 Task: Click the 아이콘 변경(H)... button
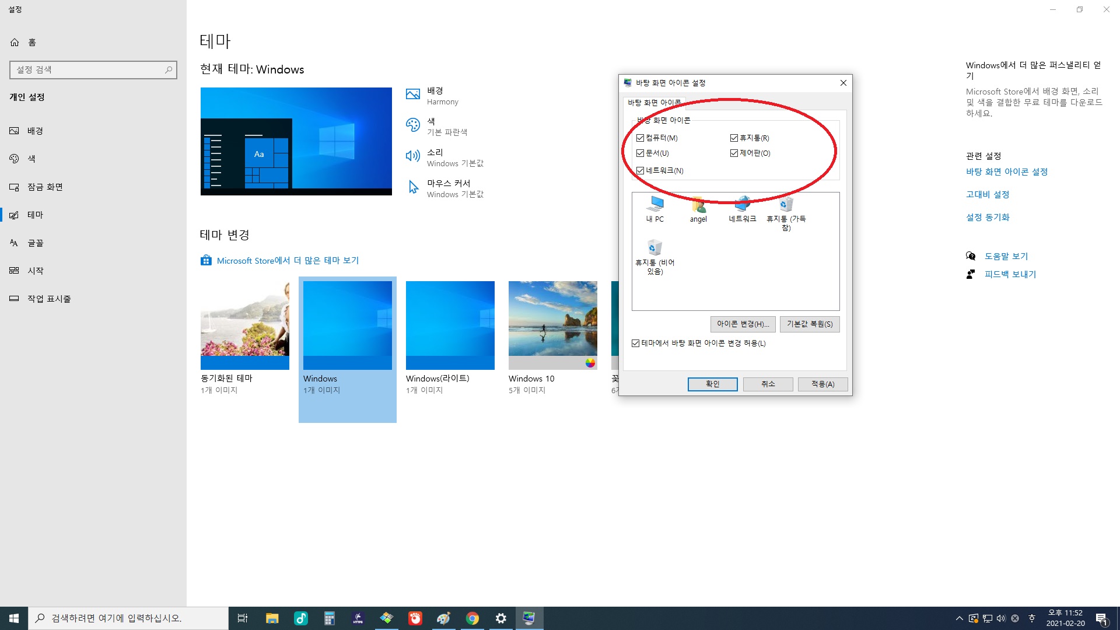coord(743,324)
